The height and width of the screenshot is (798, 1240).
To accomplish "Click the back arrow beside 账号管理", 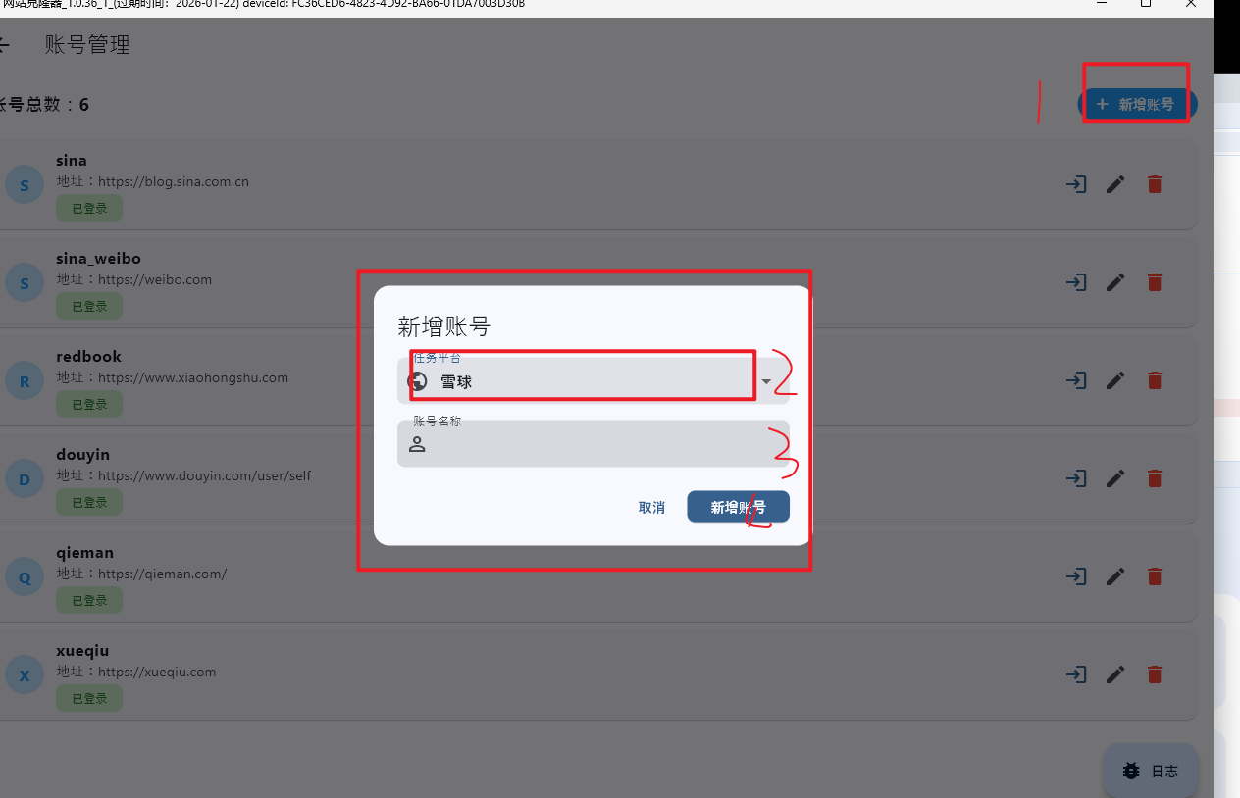I will point(3,45).
